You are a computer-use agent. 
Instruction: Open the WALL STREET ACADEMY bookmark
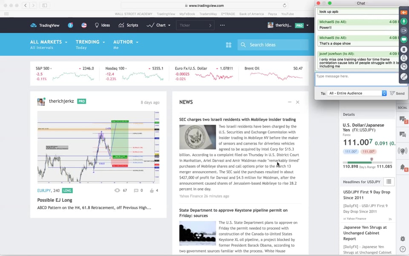[x=133, y=14]
